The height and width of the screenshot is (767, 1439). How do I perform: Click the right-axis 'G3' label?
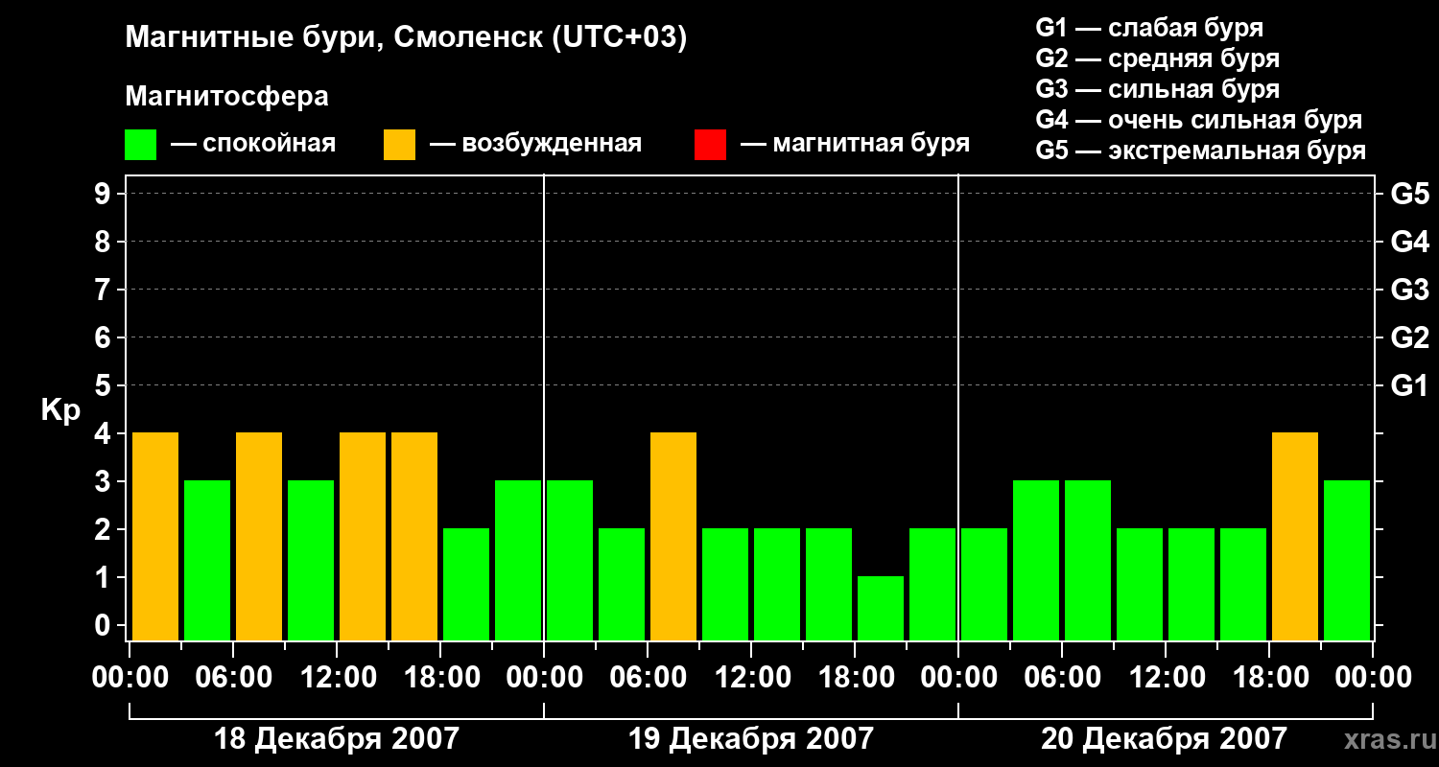click(x=1410, y=290)
